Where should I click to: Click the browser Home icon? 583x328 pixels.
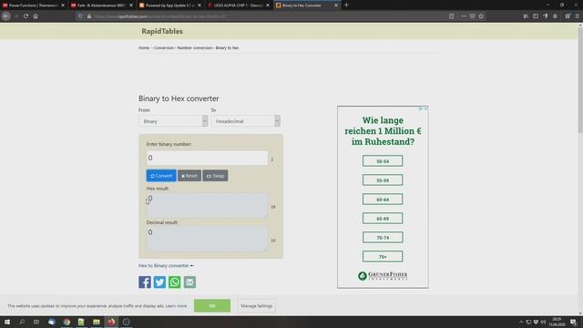click(36, 16)
